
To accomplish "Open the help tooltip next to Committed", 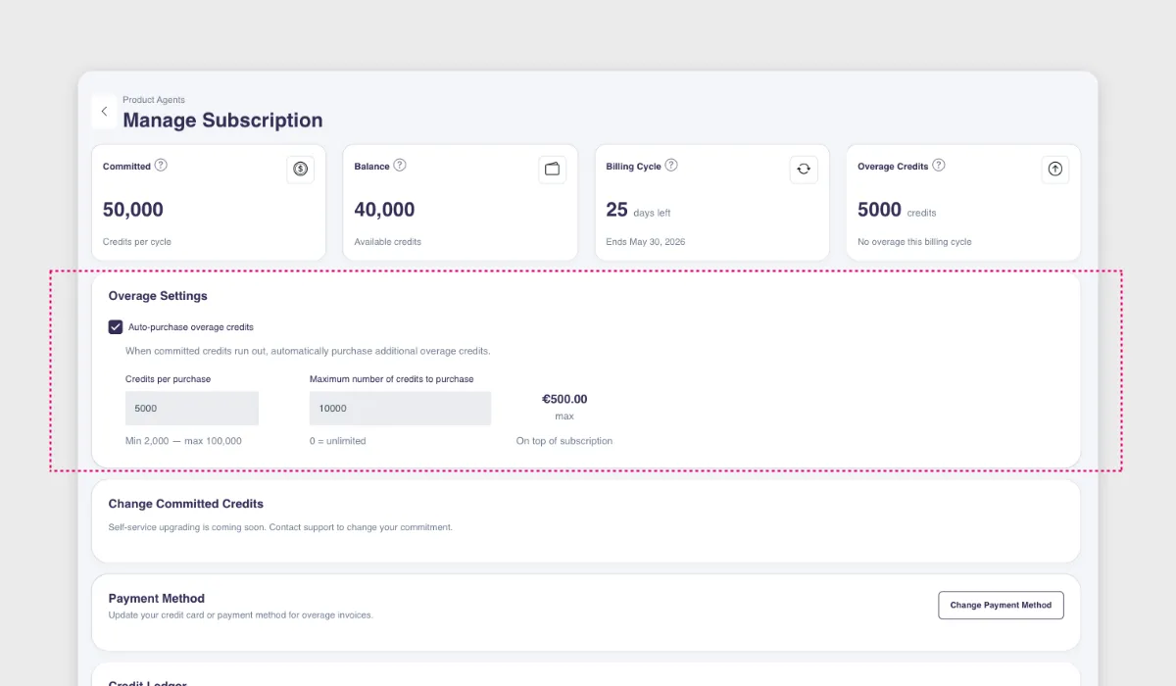I will [x=161, y=166].
